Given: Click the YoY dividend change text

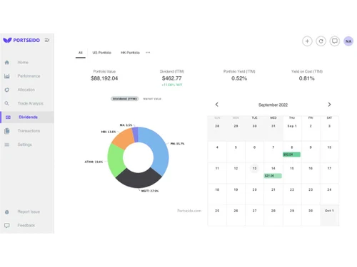Looking at the screenshot, I should pyautogui.click(x=172, y=85).
